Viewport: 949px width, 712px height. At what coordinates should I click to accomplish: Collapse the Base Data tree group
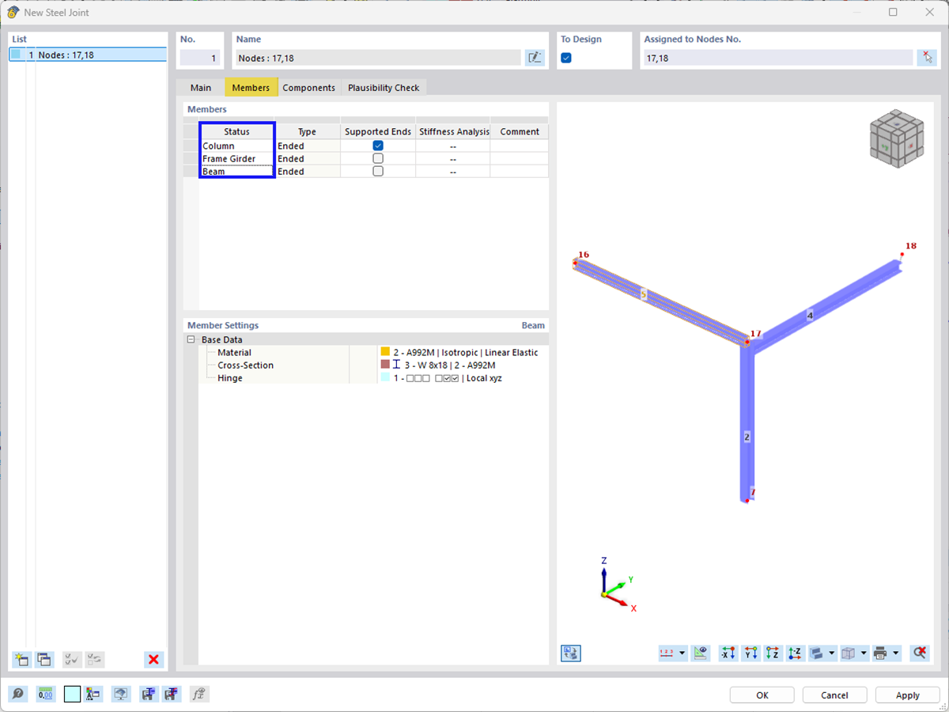point(191,339)
